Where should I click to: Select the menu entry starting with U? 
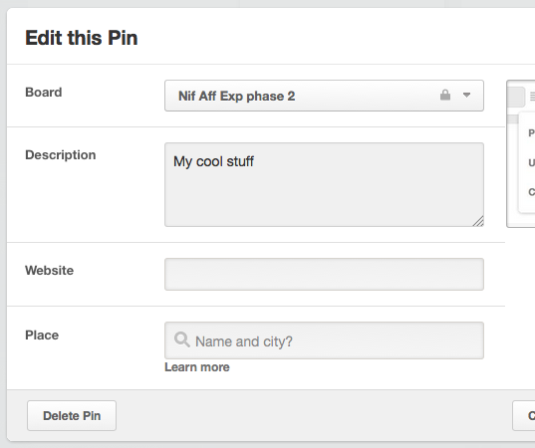point(531,162)
